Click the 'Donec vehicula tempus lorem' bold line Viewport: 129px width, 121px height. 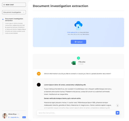tap(62, 98)
